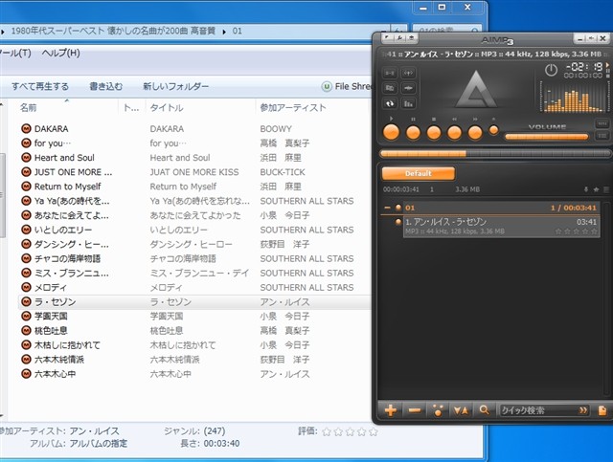Select the いとしのエリー file
Image resolution: width=613 pixels, height=462 pixels.
(x=62, y=230)
